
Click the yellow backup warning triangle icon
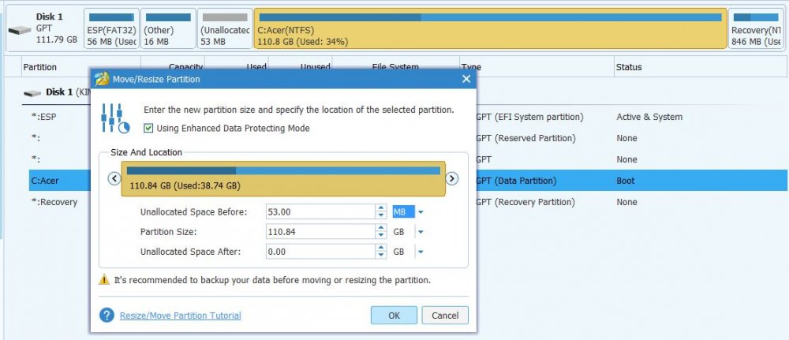(104, 279)
